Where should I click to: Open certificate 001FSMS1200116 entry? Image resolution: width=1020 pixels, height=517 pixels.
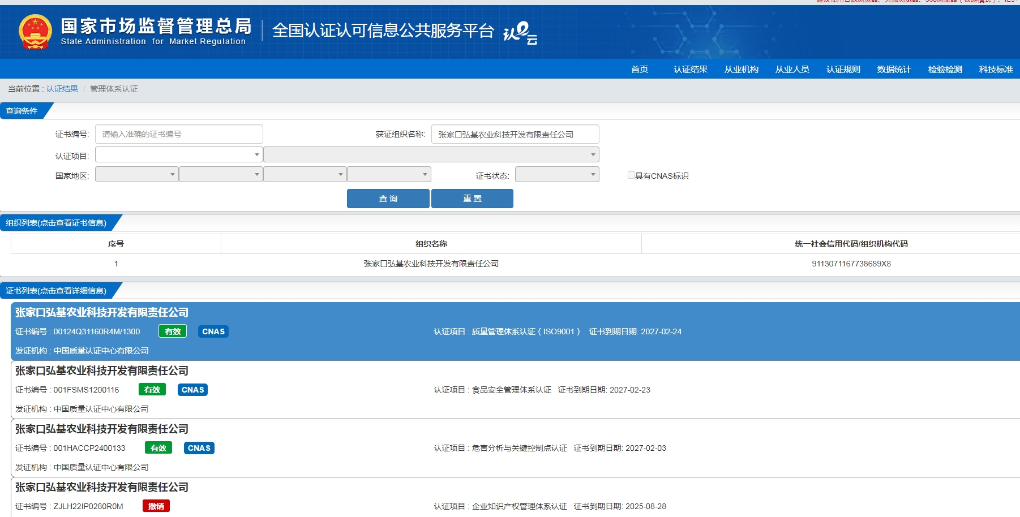[515, 390]
